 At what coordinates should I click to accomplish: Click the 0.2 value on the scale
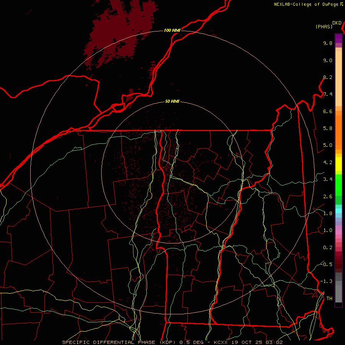click(x=328, y=248)
